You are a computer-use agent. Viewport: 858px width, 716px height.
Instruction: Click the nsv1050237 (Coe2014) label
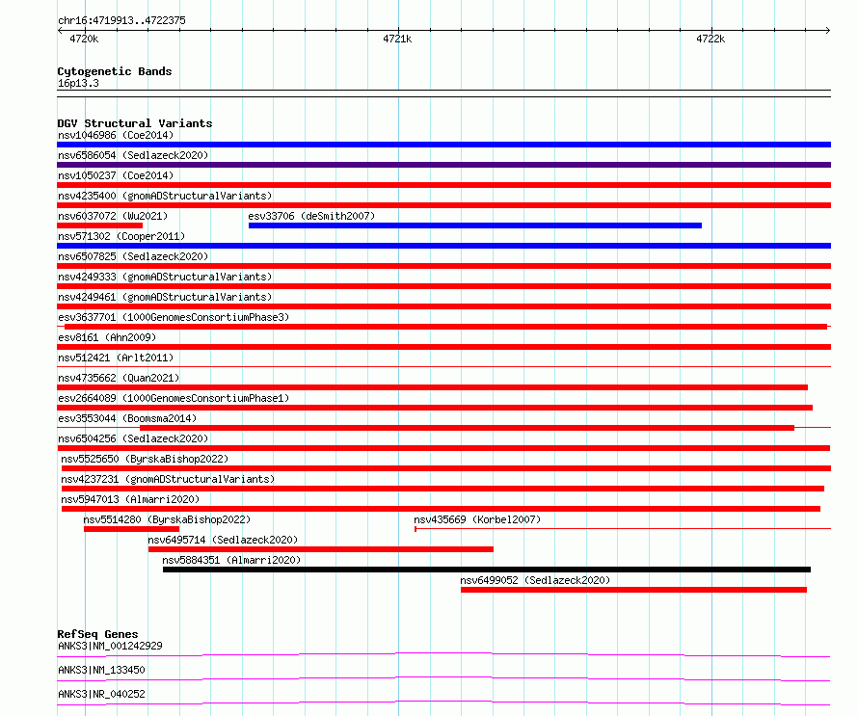pos(116,175)
